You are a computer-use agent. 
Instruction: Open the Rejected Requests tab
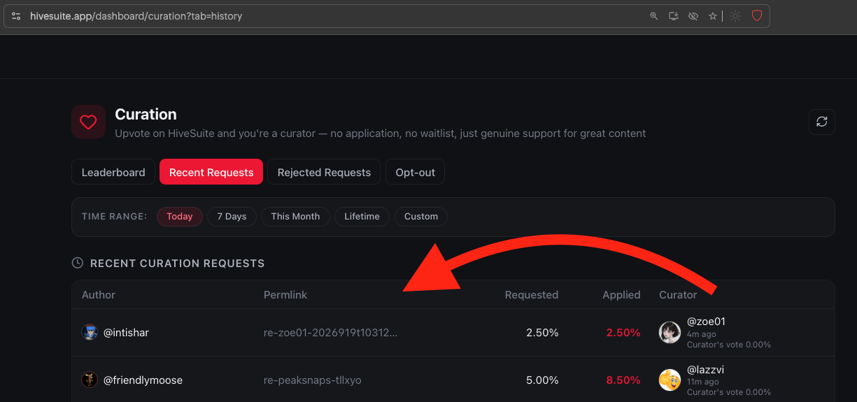click(324, 172)
